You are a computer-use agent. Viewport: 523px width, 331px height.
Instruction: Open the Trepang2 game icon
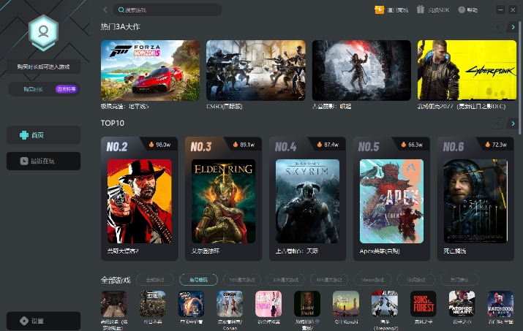pyautogui.click(x=385, y=304)
